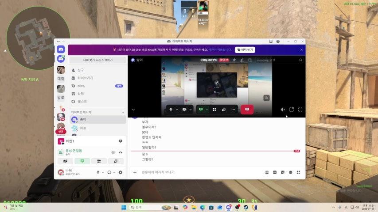
Task: Open user settings gear icon
Action: click(x=120, y=172)
